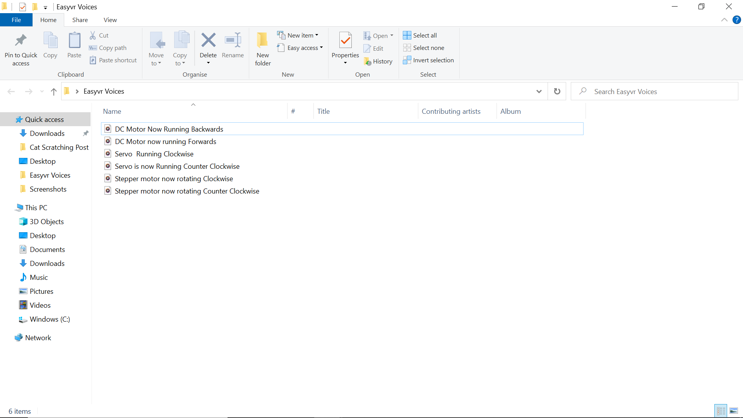Screen dimensions: 743x418
Task: Expand address bar history dropdown
Action: pyautogui.click(x=539, y=91)
